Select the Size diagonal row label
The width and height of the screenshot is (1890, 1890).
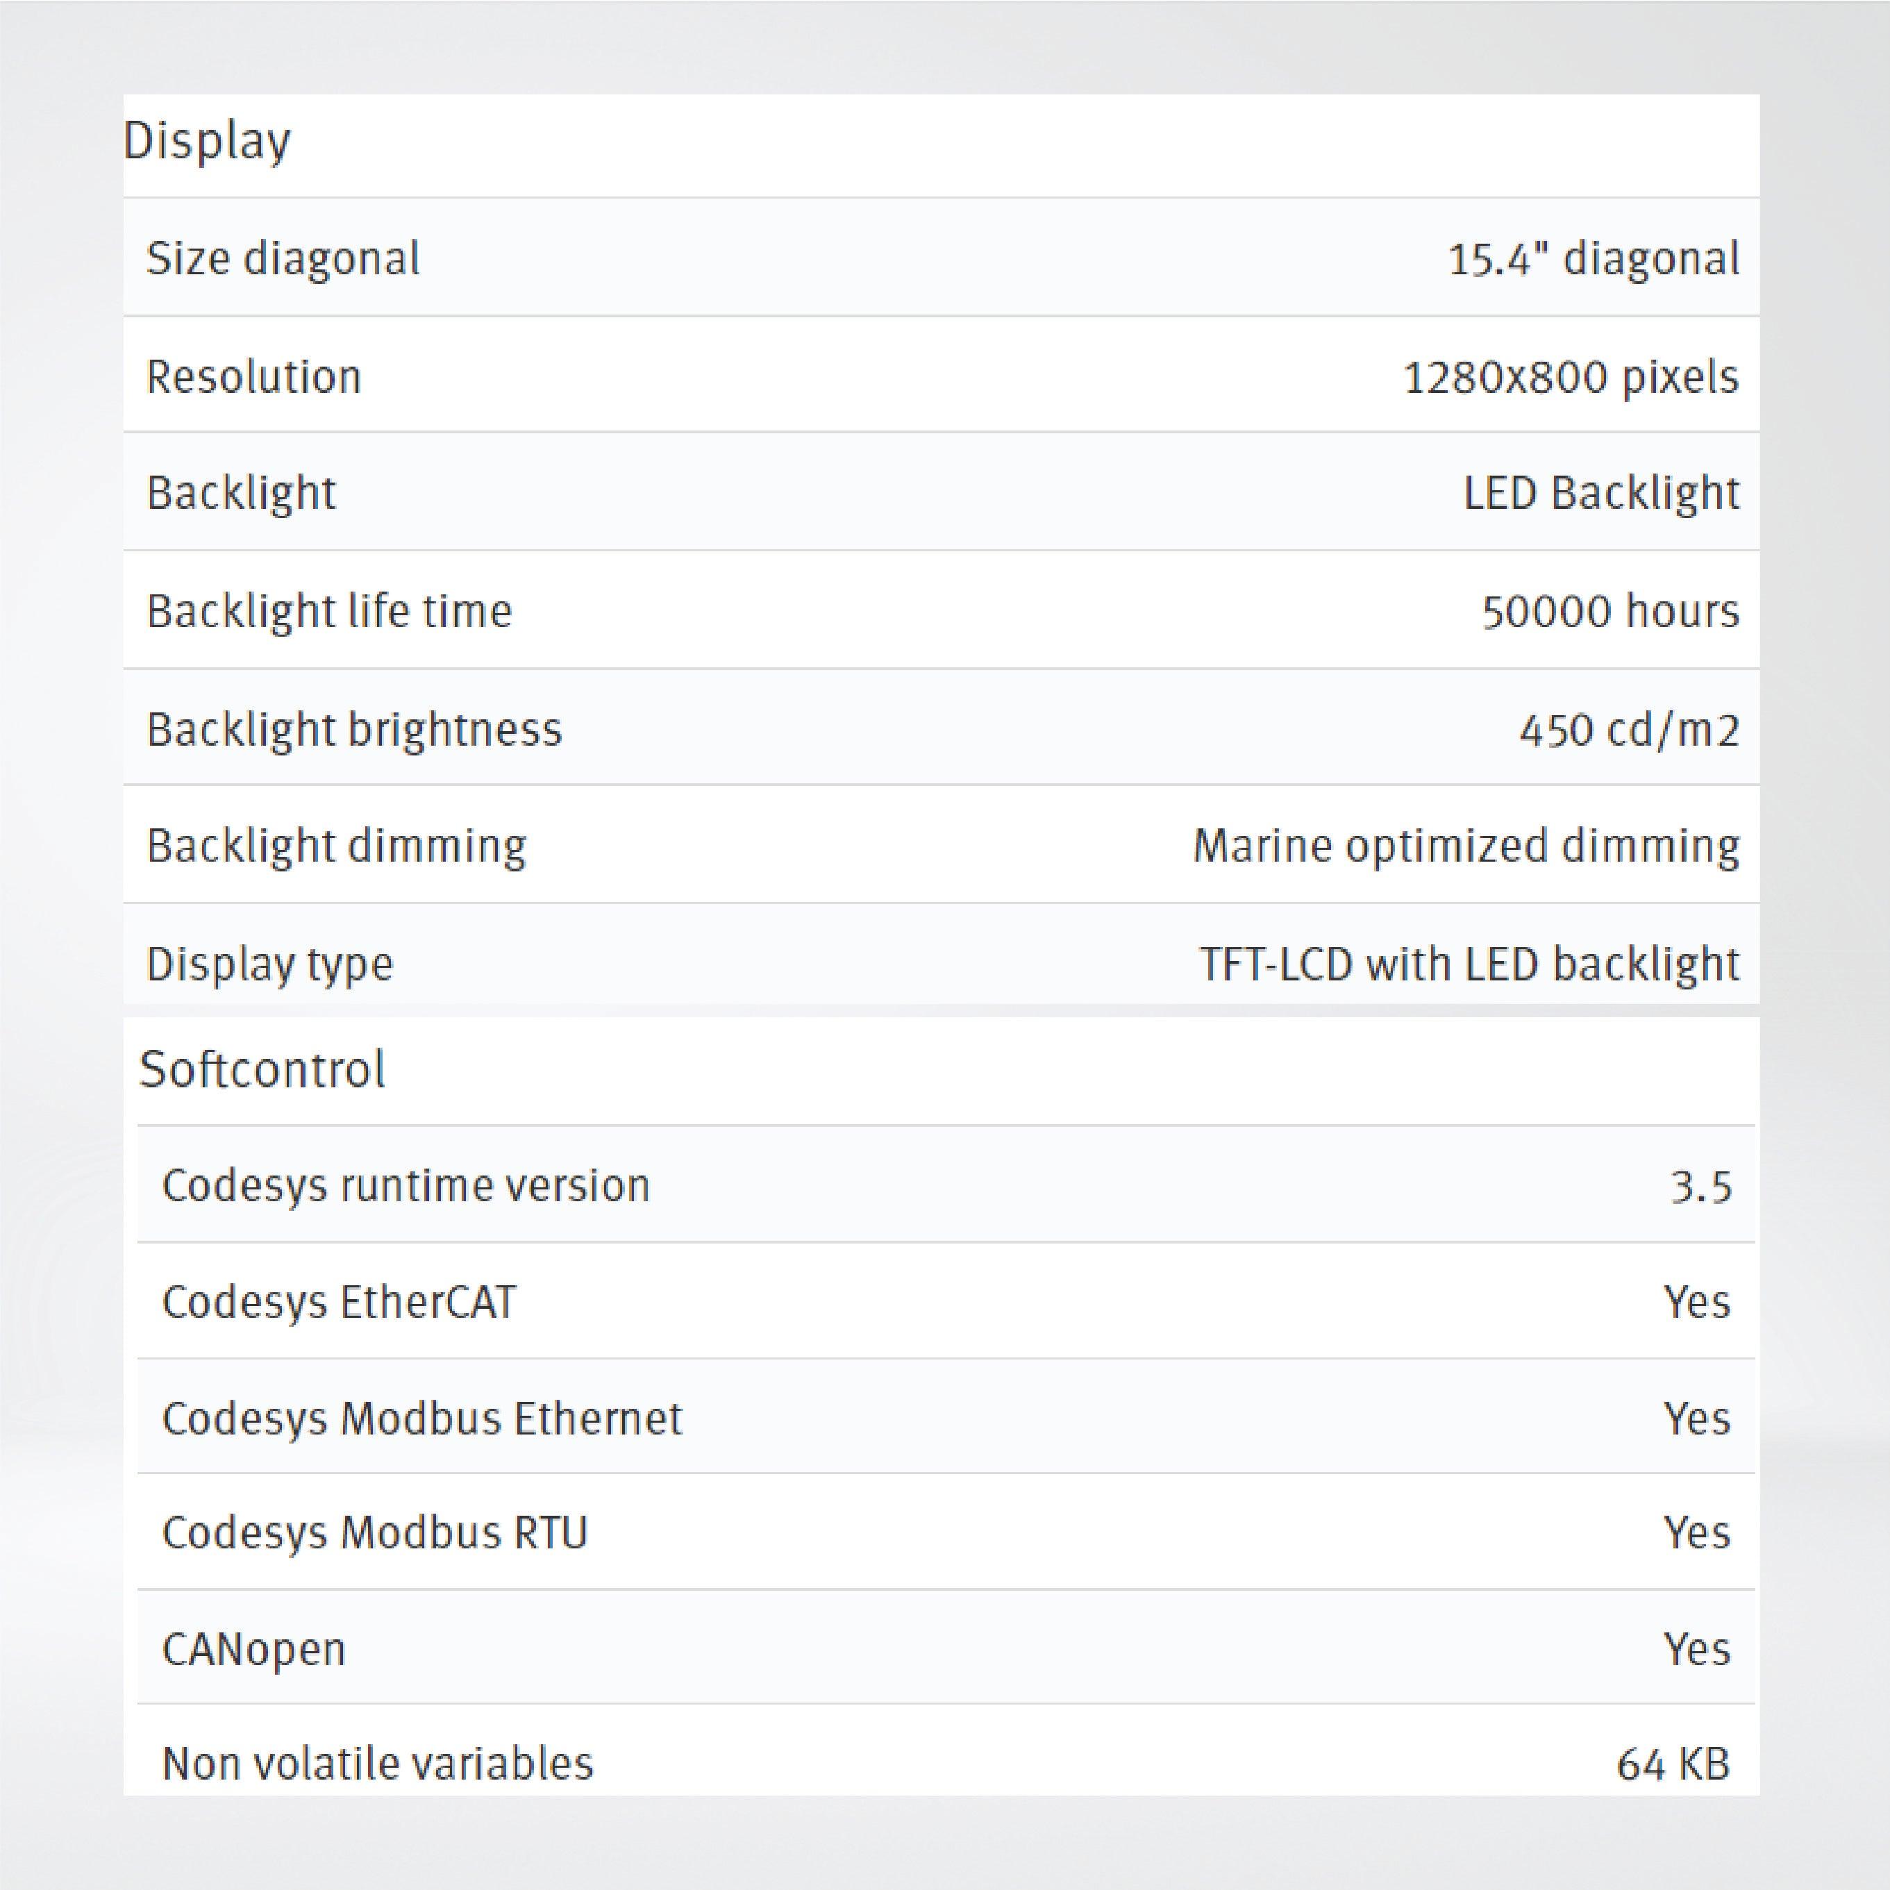[283, 259]
